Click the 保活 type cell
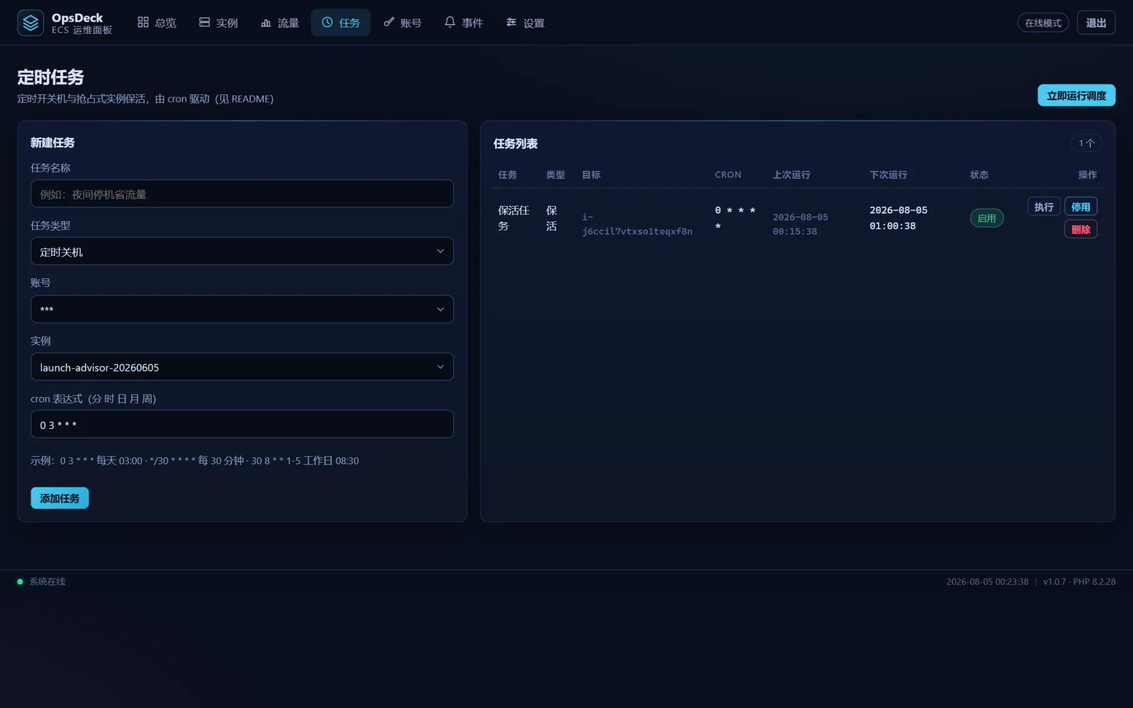The width and height of the screenshot is (1133, 708). [551, 218]
